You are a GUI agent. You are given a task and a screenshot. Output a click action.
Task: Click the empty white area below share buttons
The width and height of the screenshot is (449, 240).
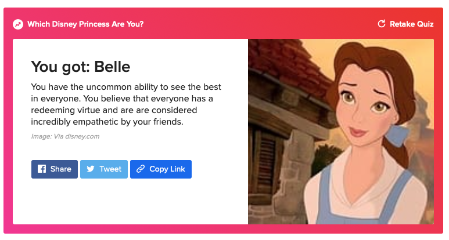(x=131, y=203)
